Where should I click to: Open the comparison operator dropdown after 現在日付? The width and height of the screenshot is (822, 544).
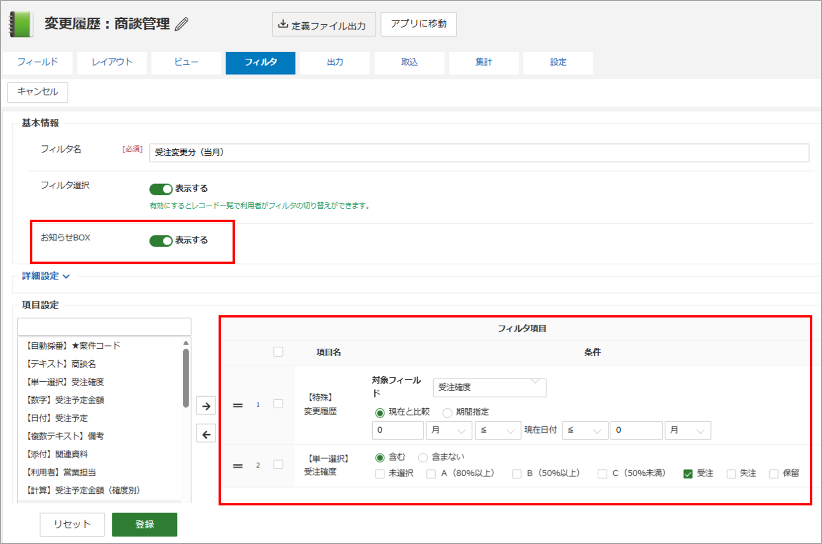584,430
